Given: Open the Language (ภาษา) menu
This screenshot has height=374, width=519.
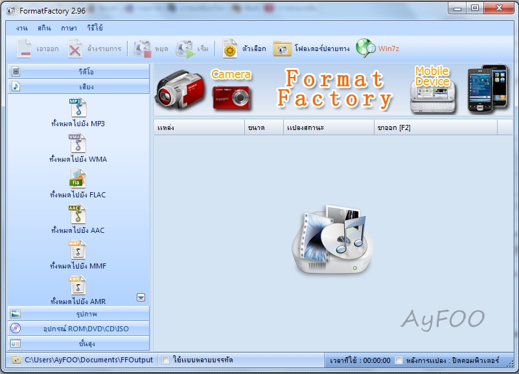Looking at the screenshot, I should tap(69, 28).
